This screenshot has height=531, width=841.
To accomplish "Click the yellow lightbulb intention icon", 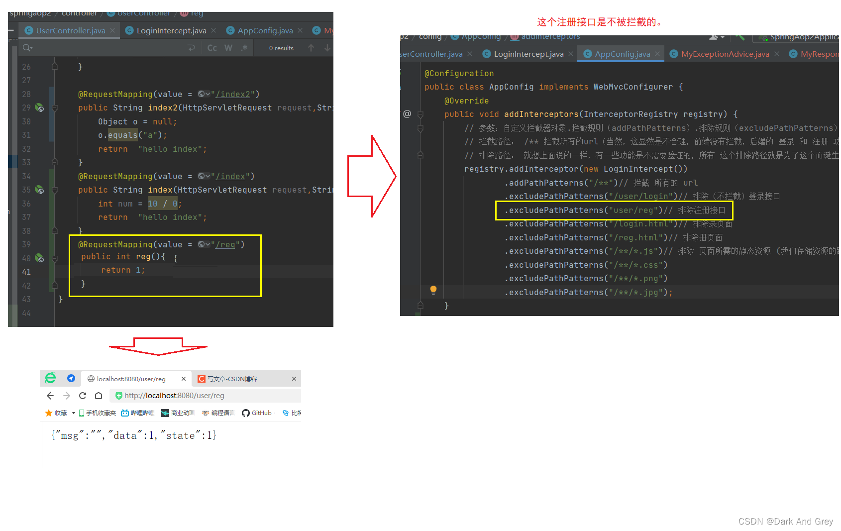I will point(433,290).
